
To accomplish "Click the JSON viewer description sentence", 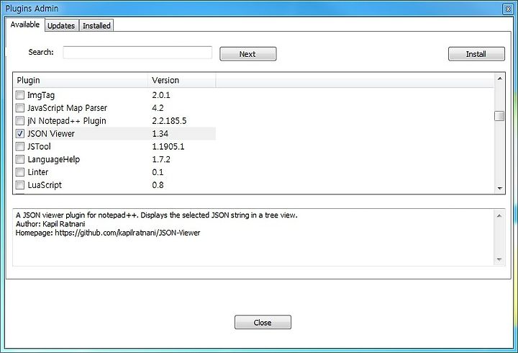I will 157,215.
